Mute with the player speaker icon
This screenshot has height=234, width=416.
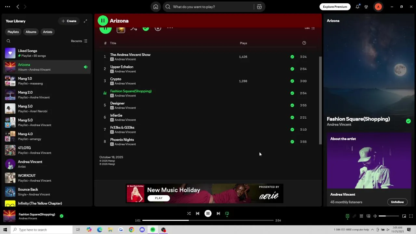click(375, 216)
